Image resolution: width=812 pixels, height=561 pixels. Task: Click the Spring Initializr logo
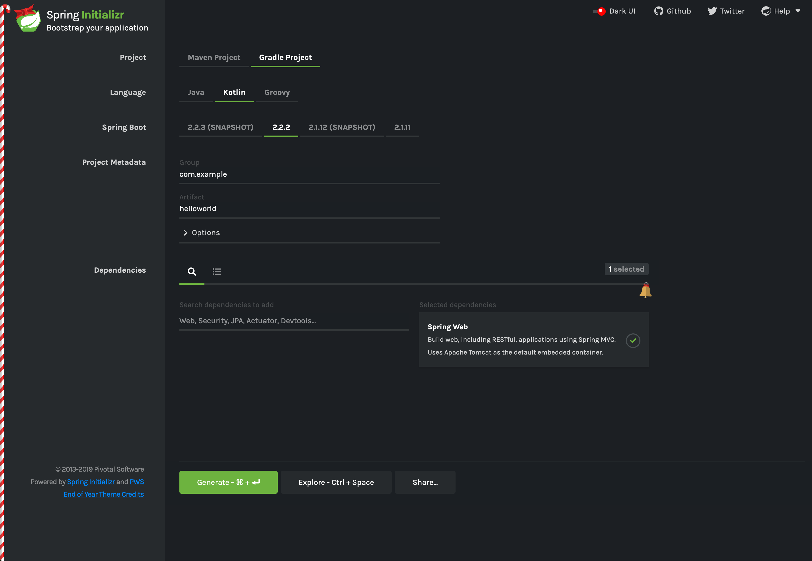click(x=27, y=18)
